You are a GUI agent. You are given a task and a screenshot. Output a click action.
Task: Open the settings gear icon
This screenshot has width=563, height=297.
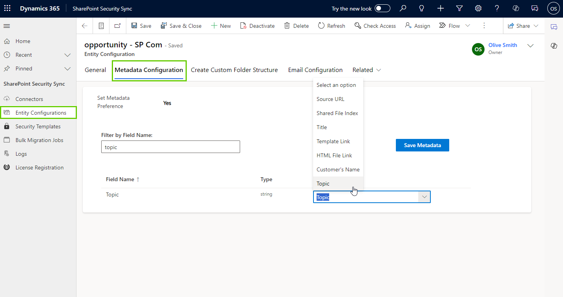(478, 9)
